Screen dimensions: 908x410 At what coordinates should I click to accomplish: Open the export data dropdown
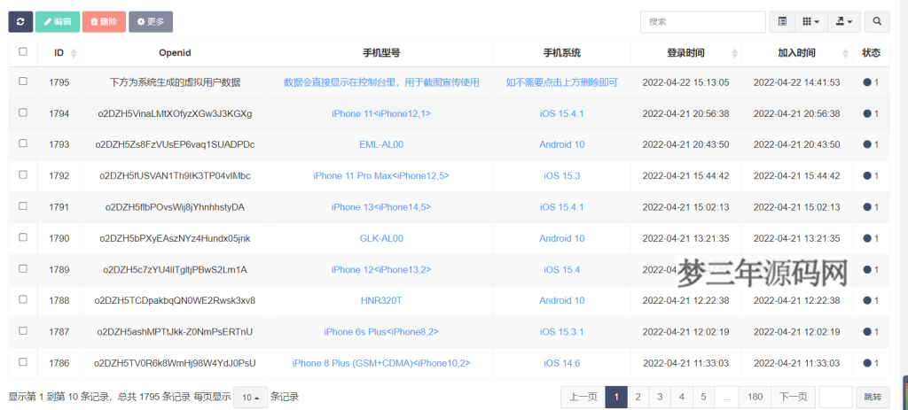click(844, 21)
